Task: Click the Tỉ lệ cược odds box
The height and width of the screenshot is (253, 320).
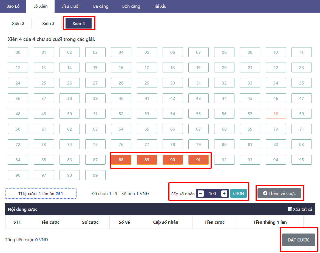Action: click(41, 193)
